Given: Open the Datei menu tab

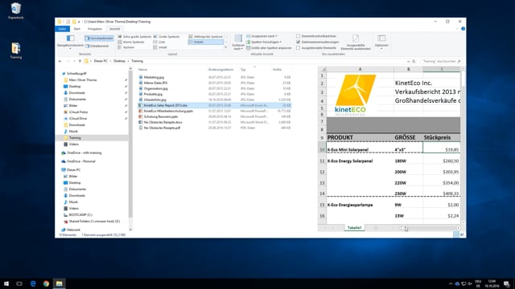Looking at the screenshot, I should click(x=63, y=29).
